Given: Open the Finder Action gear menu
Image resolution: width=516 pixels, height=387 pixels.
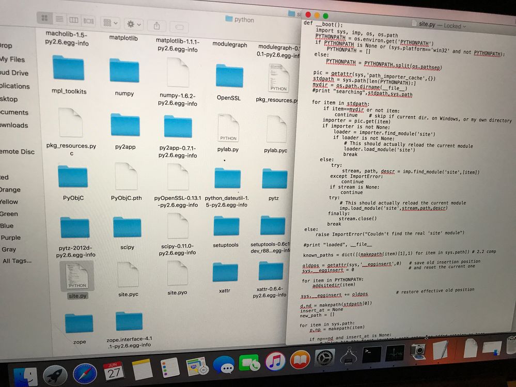Looking at the screenshot, I should tap(134, 24).
